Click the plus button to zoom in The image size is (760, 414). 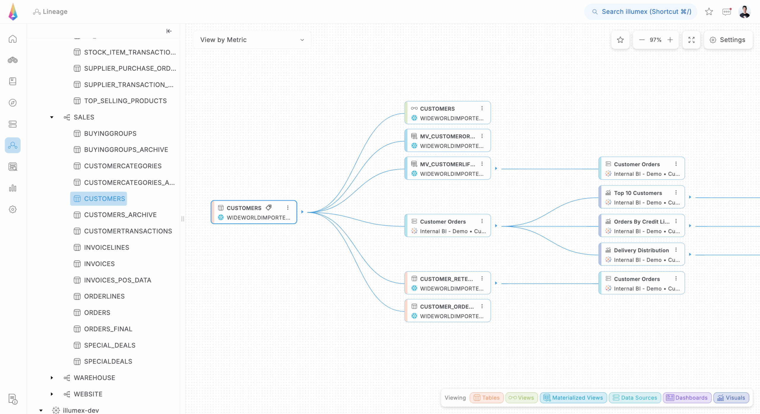[x=670, y=39]
